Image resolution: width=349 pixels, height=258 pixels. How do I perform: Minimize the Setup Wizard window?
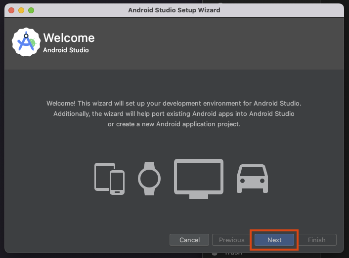tap(21, 10)
